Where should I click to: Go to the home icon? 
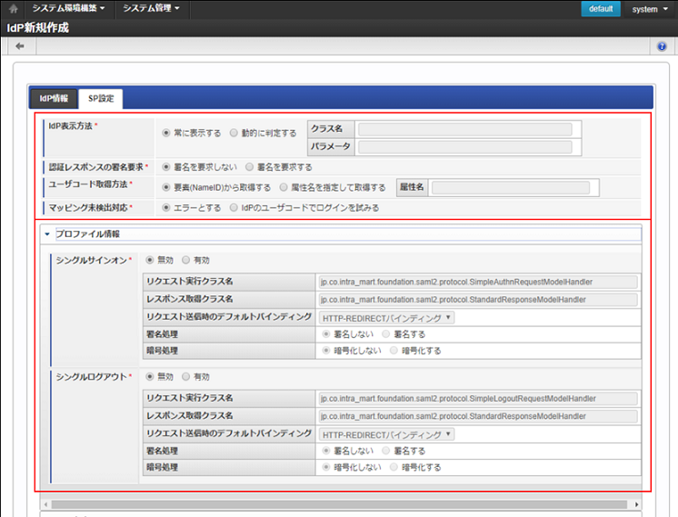[x=14, y=9]
